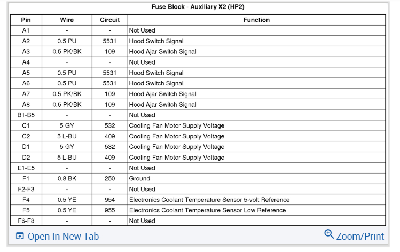Click the Fuse Block Auxiliary X2 title
400x252 pixels.
198,7
